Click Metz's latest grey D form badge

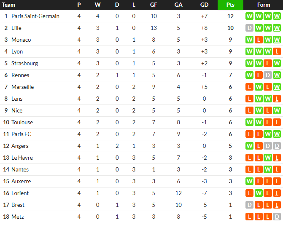click(x=277, y=217)
